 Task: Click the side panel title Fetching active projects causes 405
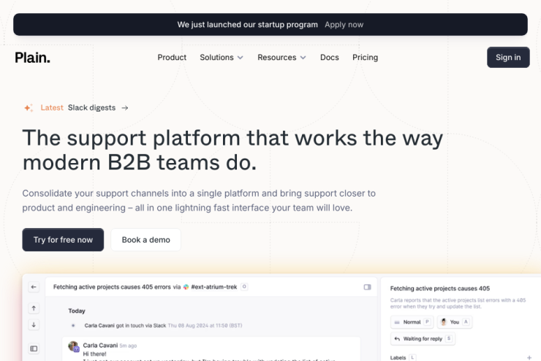(x=440, y=289)
